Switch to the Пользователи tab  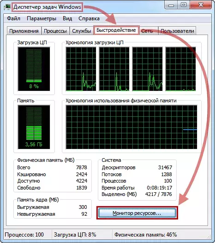[177, 31]
